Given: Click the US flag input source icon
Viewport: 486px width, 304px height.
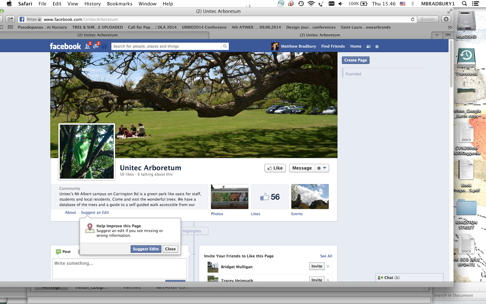Looking at the screenshot, I should click(x=402, y=4).
